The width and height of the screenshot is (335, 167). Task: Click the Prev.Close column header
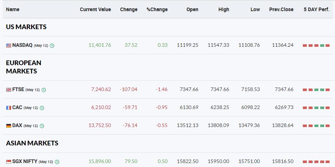(281, 9)
